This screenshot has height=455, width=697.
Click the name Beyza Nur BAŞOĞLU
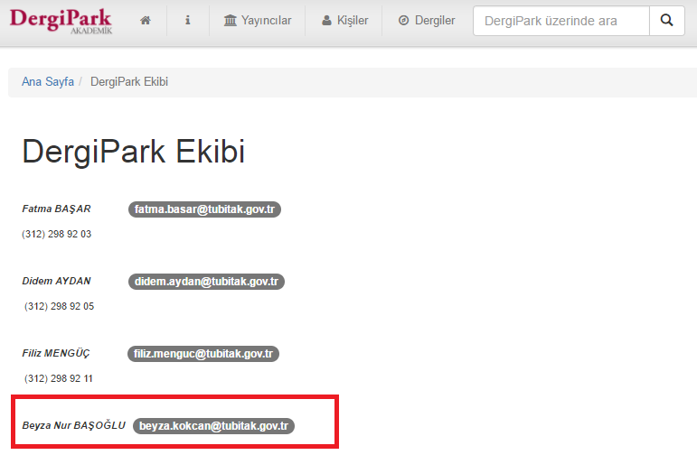point(73,425)
